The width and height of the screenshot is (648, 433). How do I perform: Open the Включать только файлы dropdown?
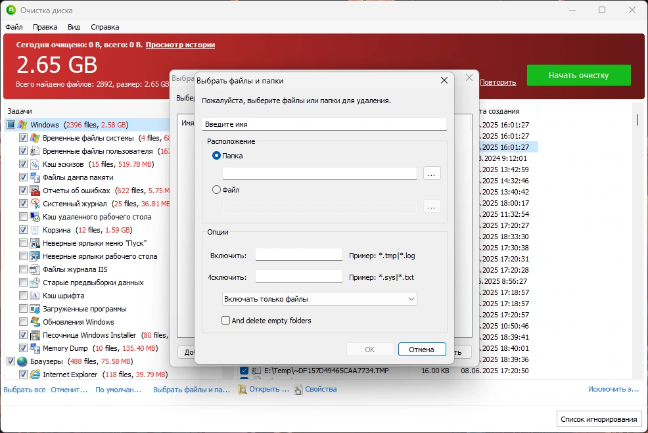point(319,299)
